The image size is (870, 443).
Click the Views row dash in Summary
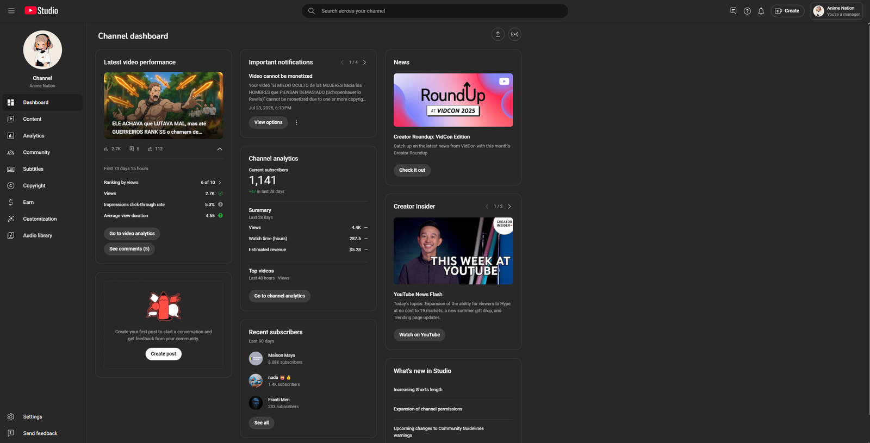(x=366, y=228)
